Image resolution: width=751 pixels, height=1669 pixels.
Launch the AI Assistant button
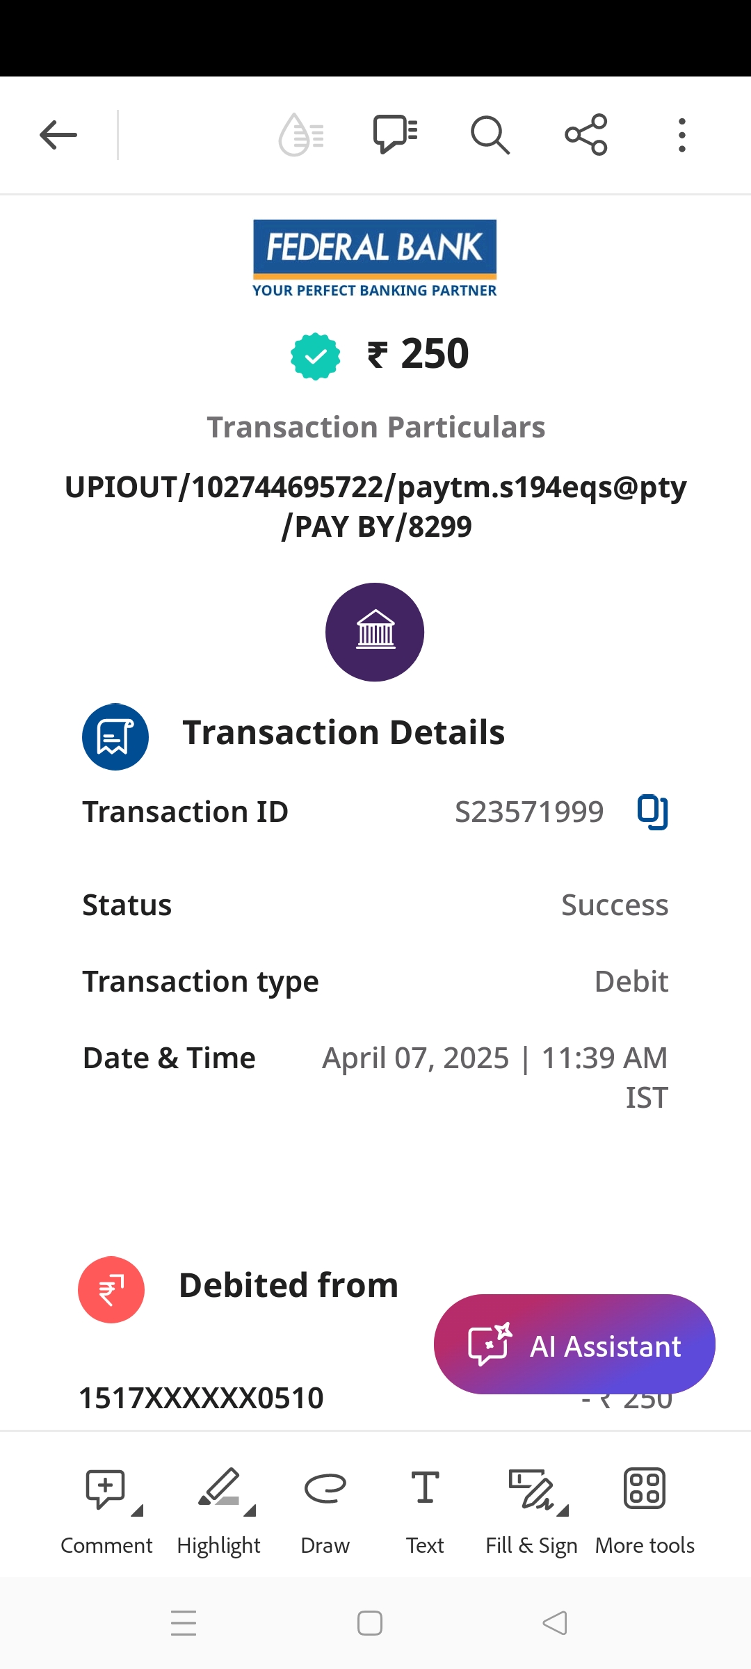click(x=574, y=1344)
